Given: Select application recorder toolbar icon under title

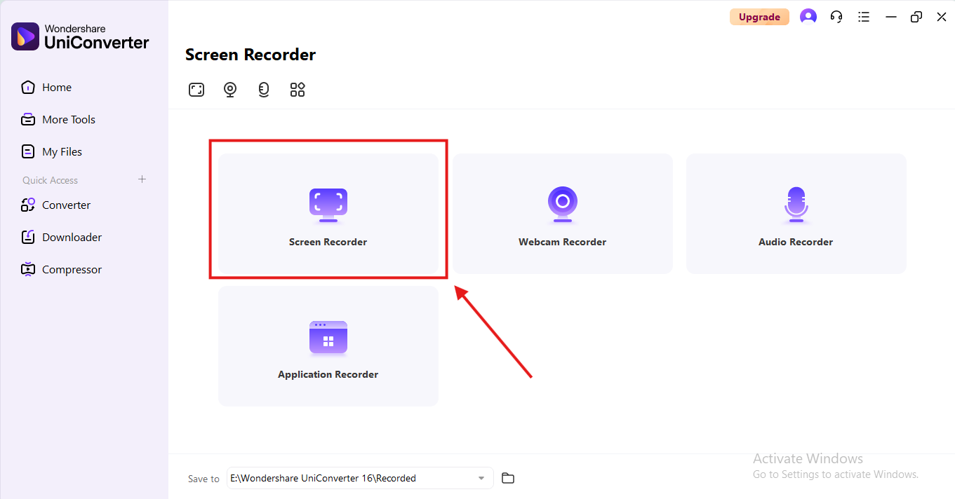Looking at the screenshot, I should [298, 90].
